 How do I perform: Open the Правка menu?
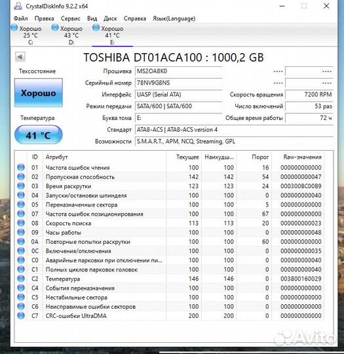click(x=45, y=18)
